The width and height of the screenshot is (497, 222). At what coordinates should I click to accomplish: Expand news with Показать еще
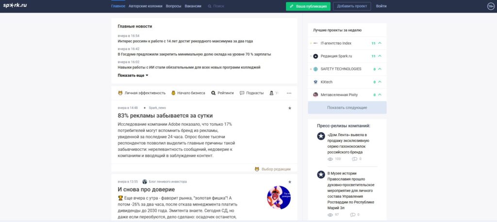tap(133, 75)
